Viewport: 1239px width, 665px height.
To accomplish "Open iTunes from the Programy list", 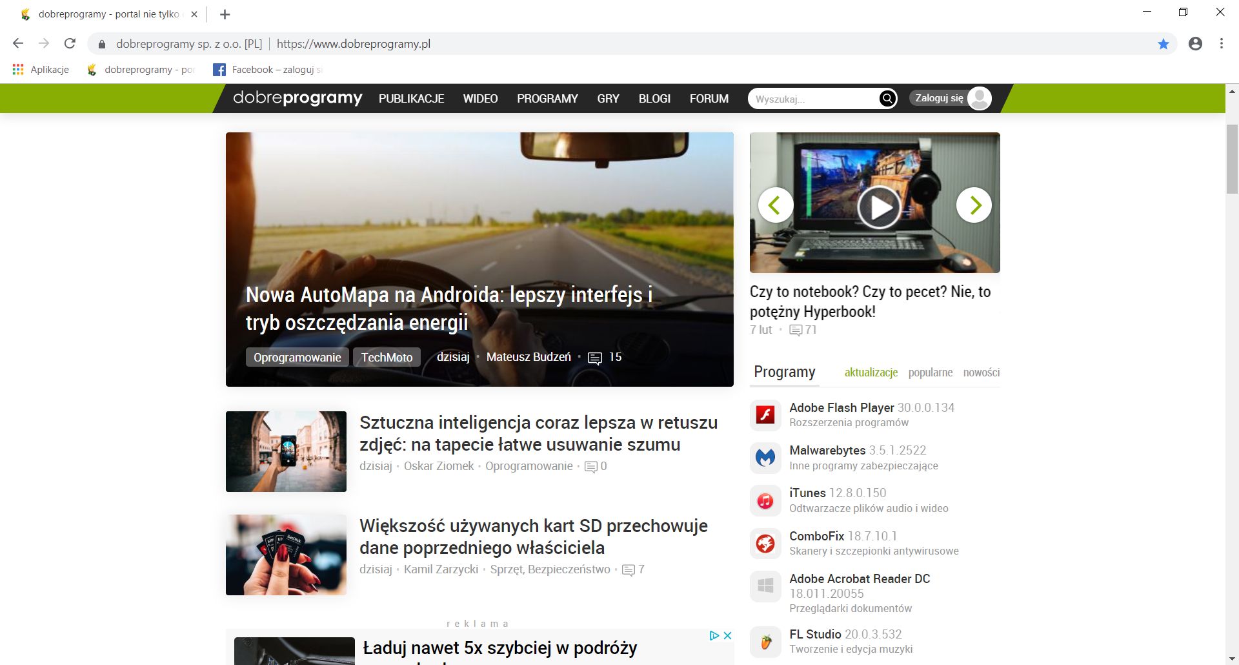I will [765, 500].
